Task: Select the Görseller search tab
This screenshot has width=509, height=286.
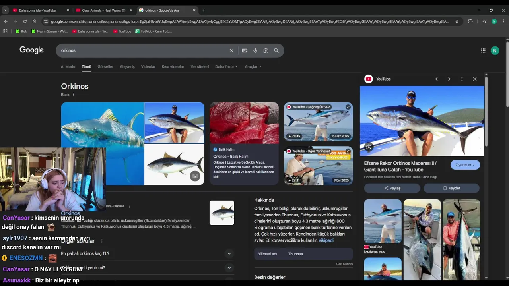Action: point(105,67)
